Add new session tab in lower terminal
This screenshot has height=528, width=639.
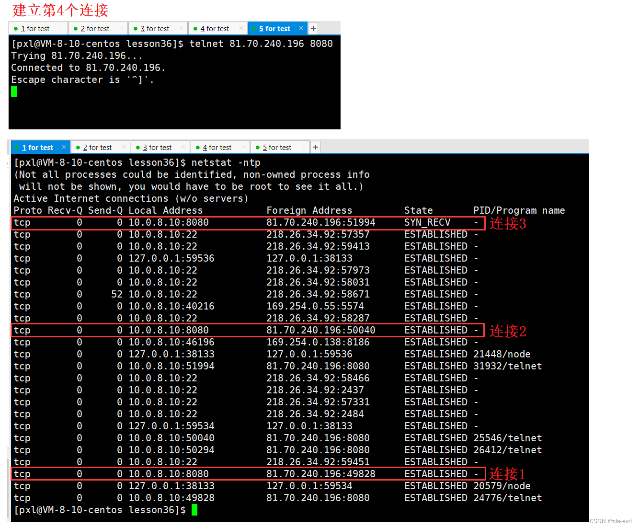click(x=316, y=147)
